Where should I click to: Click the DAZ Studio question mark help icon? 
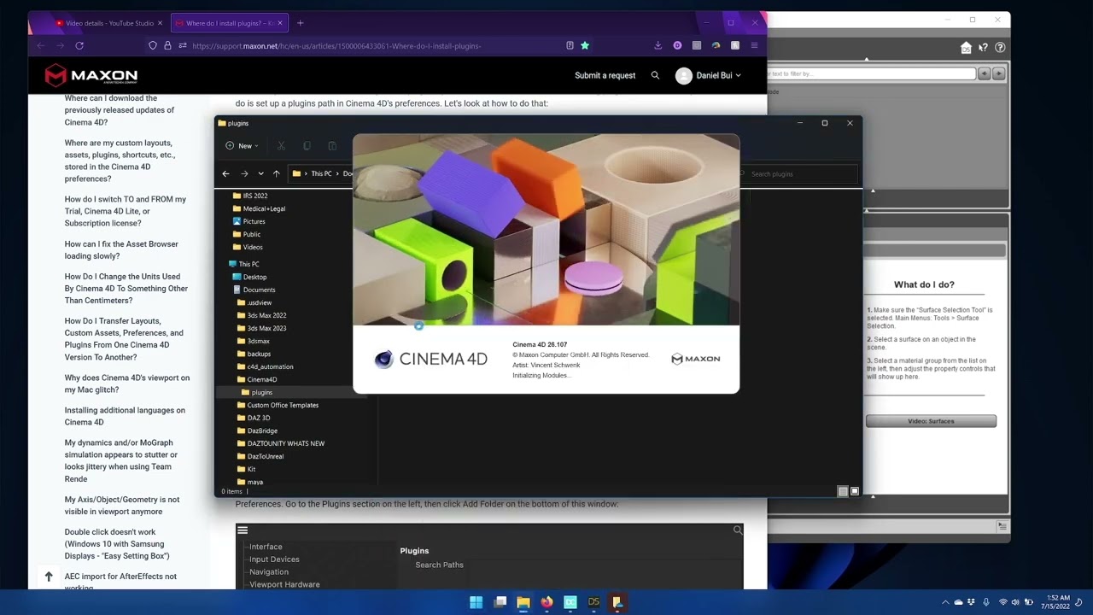[1000, 48]
